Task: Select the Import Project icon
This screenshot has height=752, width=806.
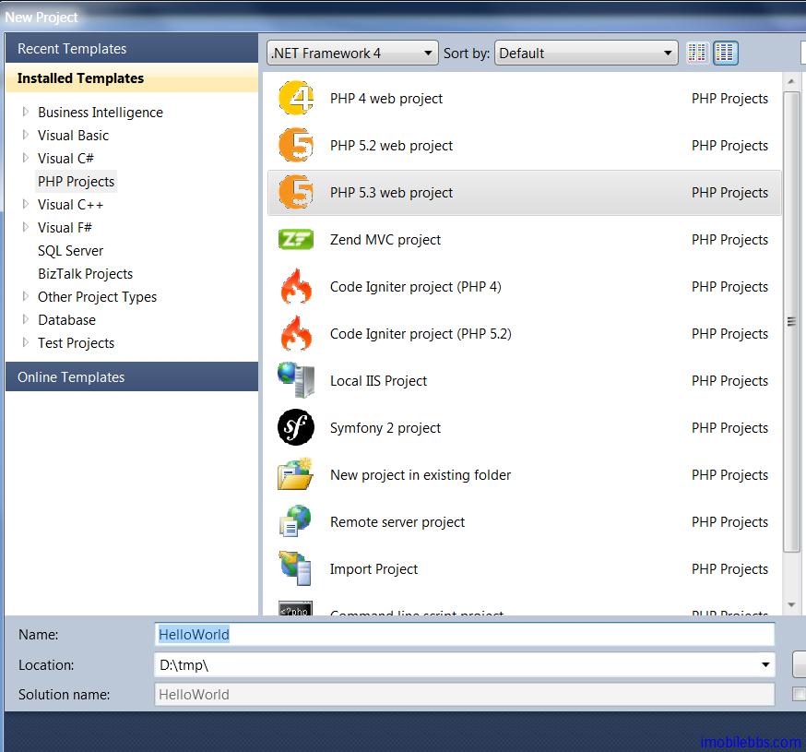Action: pyautogui.click(x=296, y=569)
